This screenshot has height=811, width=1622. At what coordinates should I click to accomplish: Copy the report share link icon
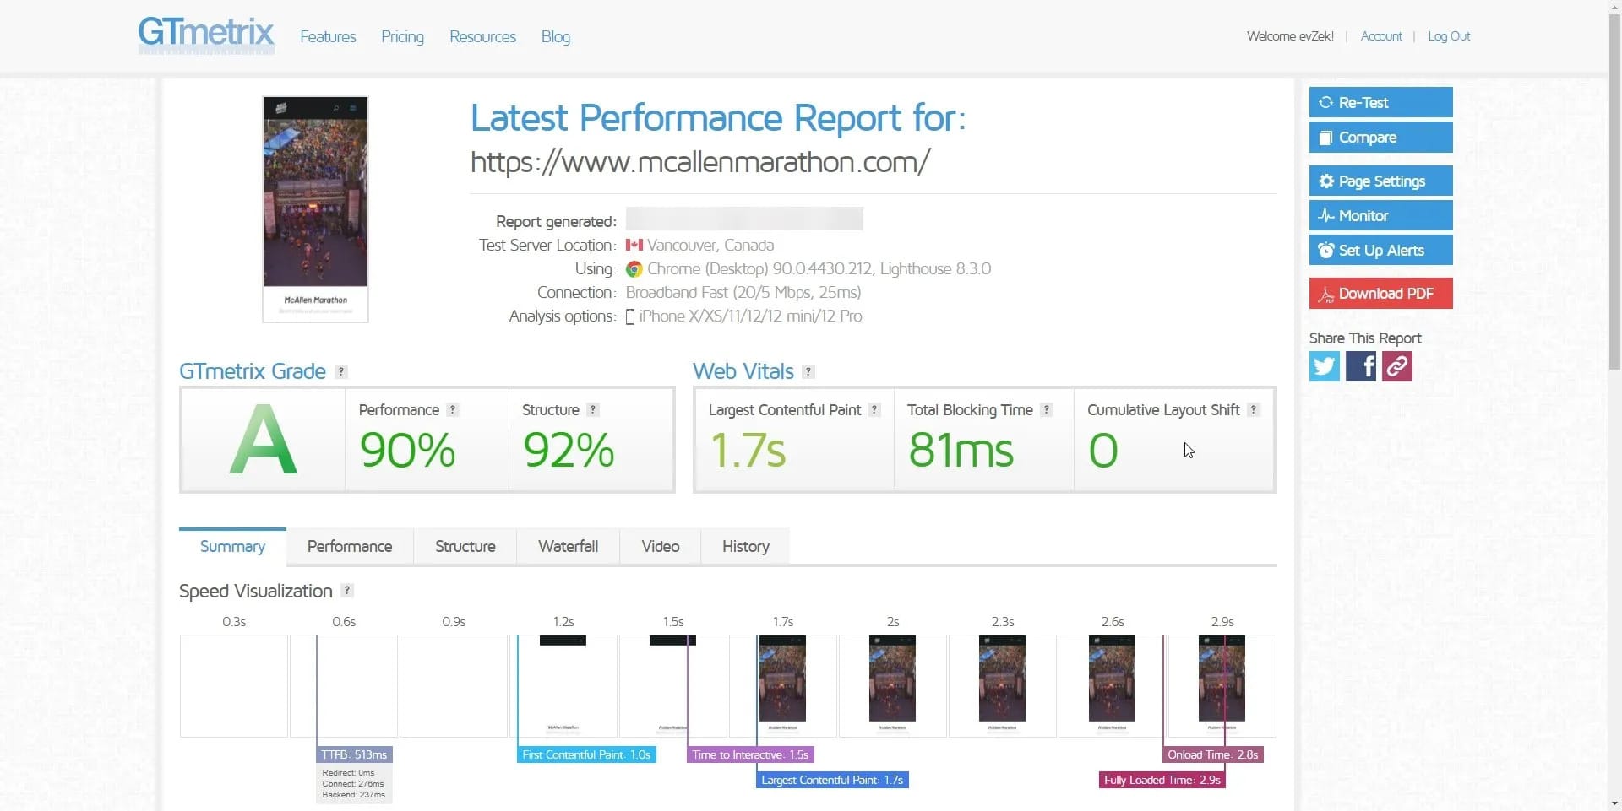pos(1396,365)
